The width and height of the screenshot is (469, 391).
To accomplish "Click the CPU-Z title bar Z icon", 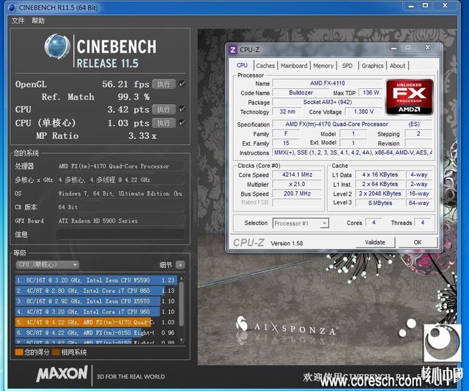I will pos(233,50).
